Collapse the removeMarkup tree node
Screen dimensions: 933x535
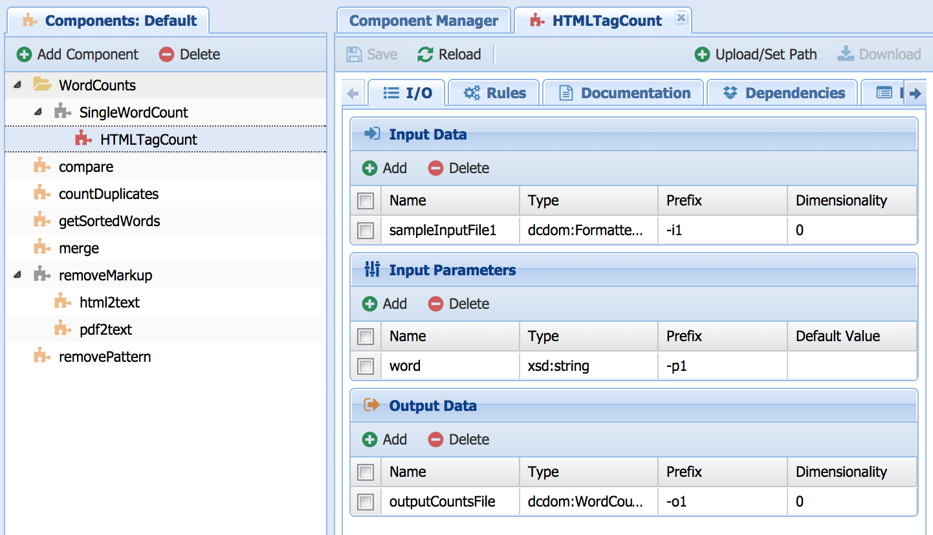(17, 275)
